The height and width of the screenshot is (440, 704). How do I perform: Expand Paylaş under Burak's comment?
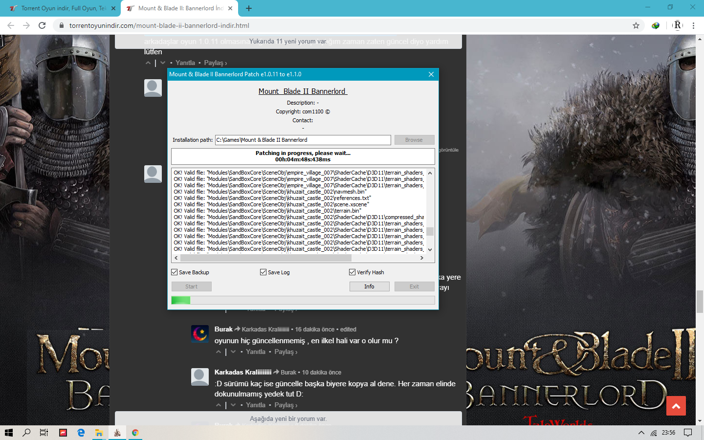[286, 352]
